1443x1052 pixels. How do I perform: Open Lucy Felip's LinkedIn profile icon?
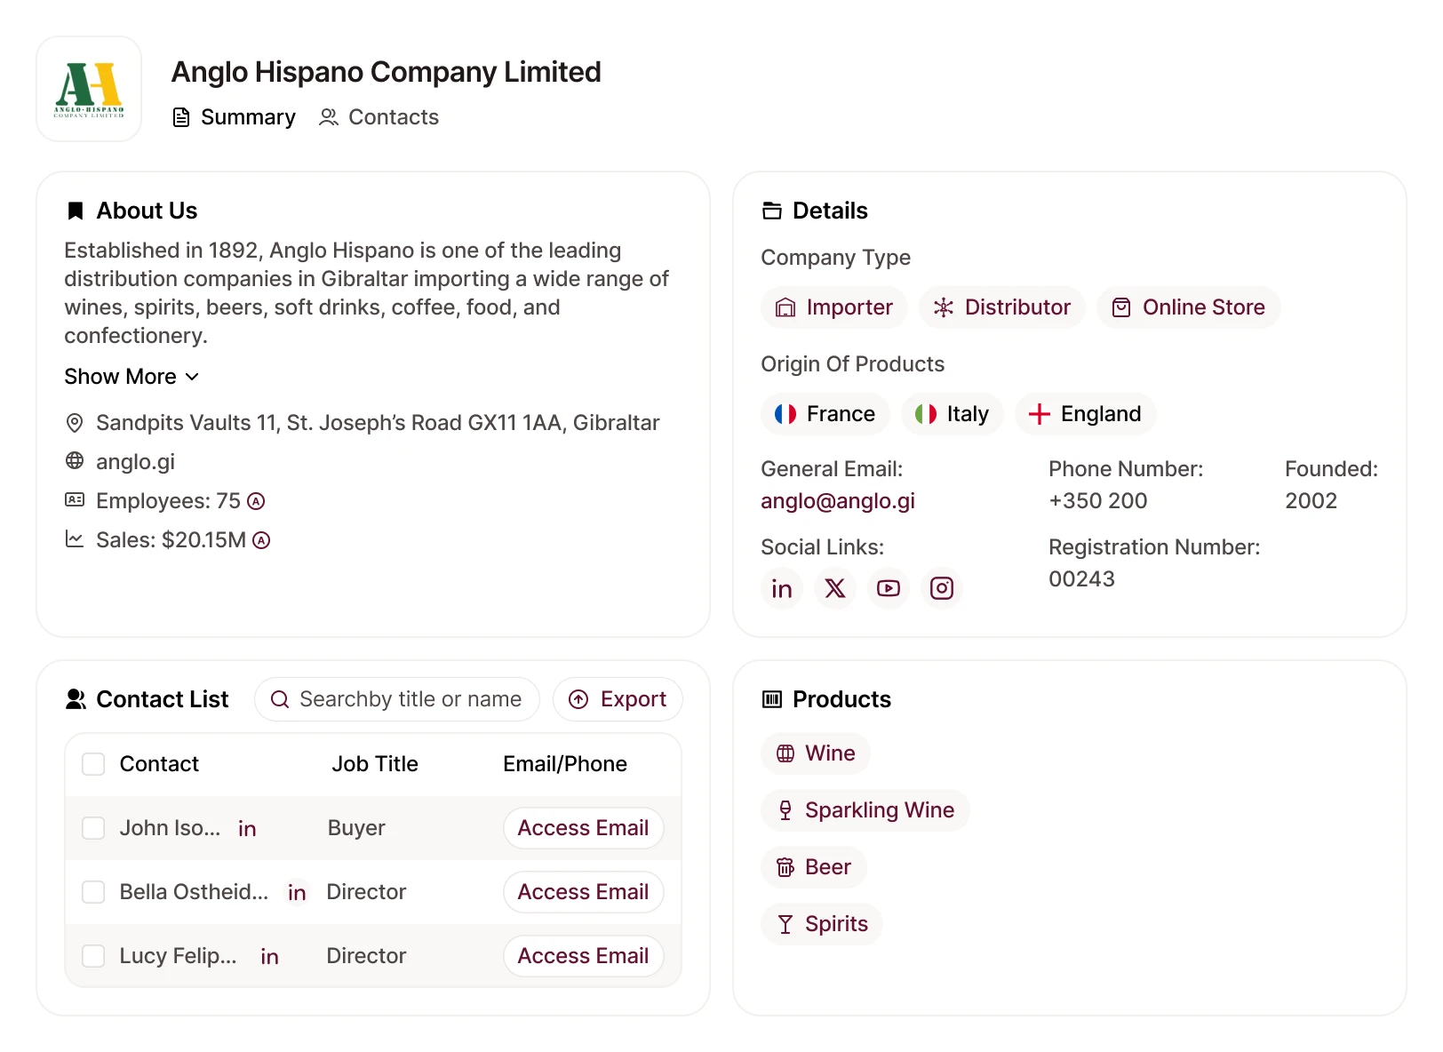pyautogui.click(x=269, y=957)
